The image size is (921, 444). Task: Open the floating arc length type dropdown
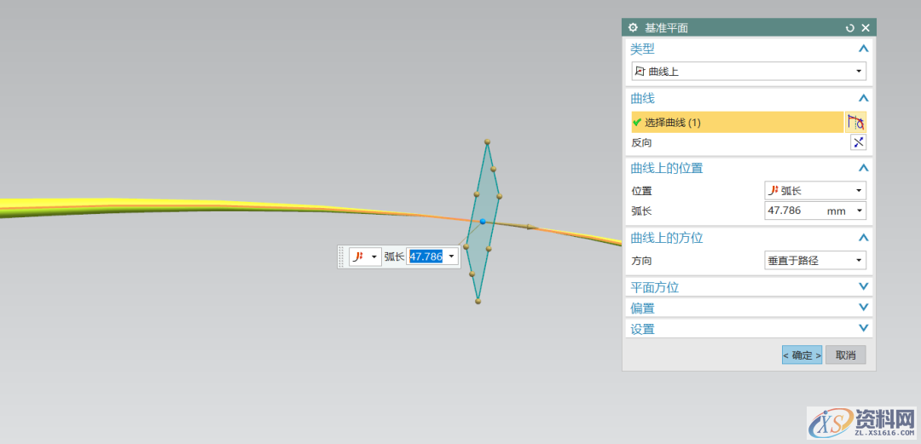click(x=365, y=257)
